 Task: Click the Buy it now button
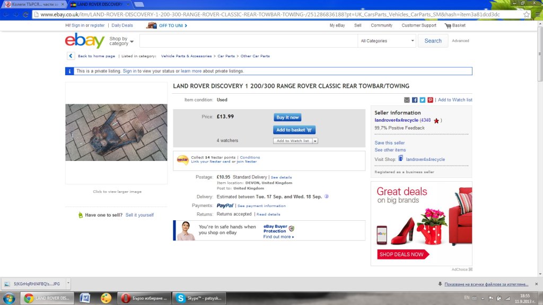287,117
